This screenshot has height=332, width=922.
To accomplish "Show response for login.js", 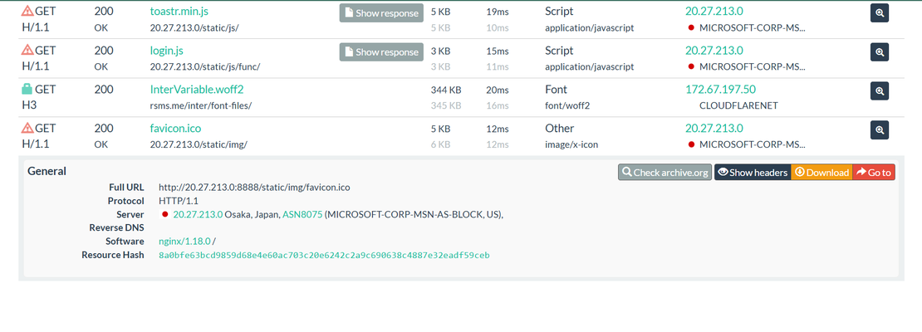I will tap(381, 52).
